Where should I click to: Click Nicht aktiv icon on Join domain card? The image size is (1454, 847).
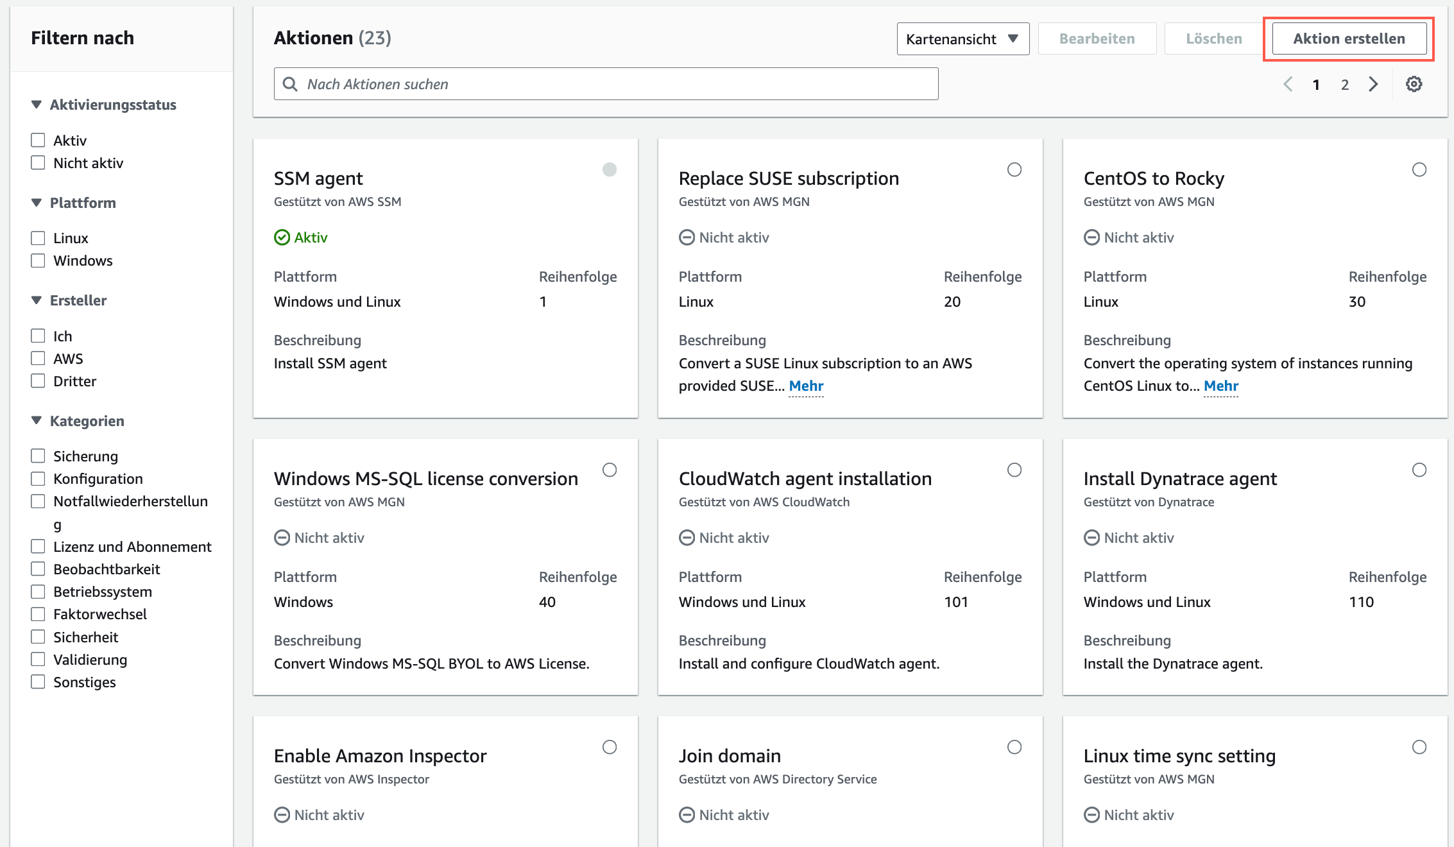pos(687,815)
